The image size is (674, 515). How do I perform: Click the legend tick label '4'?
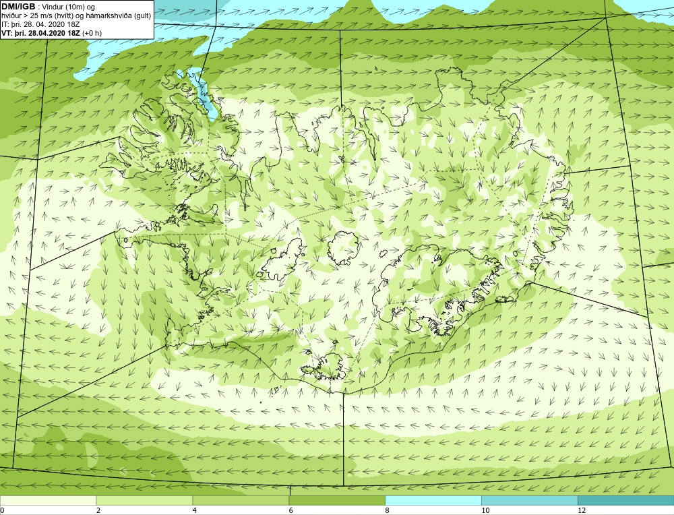(195, 510)
